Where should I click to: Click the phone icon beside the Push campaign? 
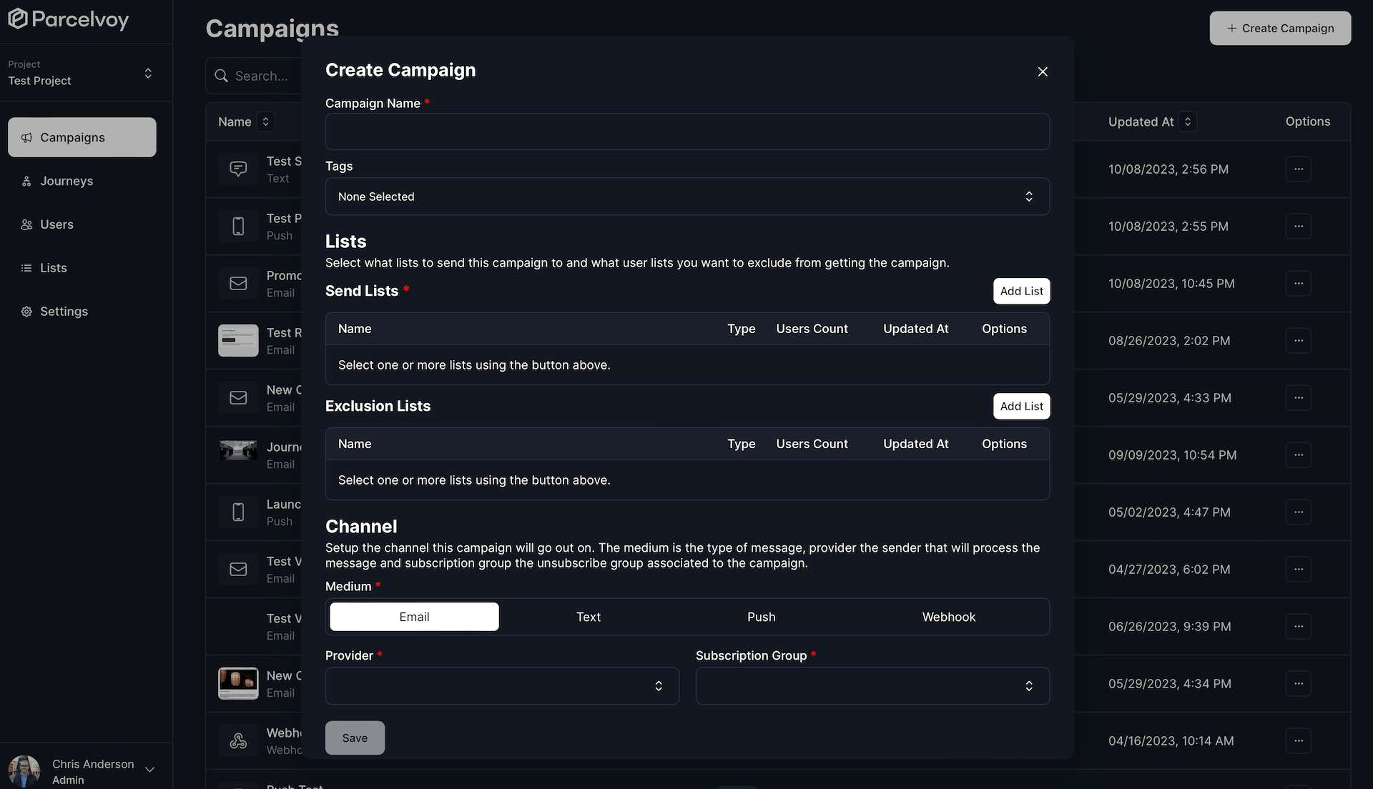point(238,226)
